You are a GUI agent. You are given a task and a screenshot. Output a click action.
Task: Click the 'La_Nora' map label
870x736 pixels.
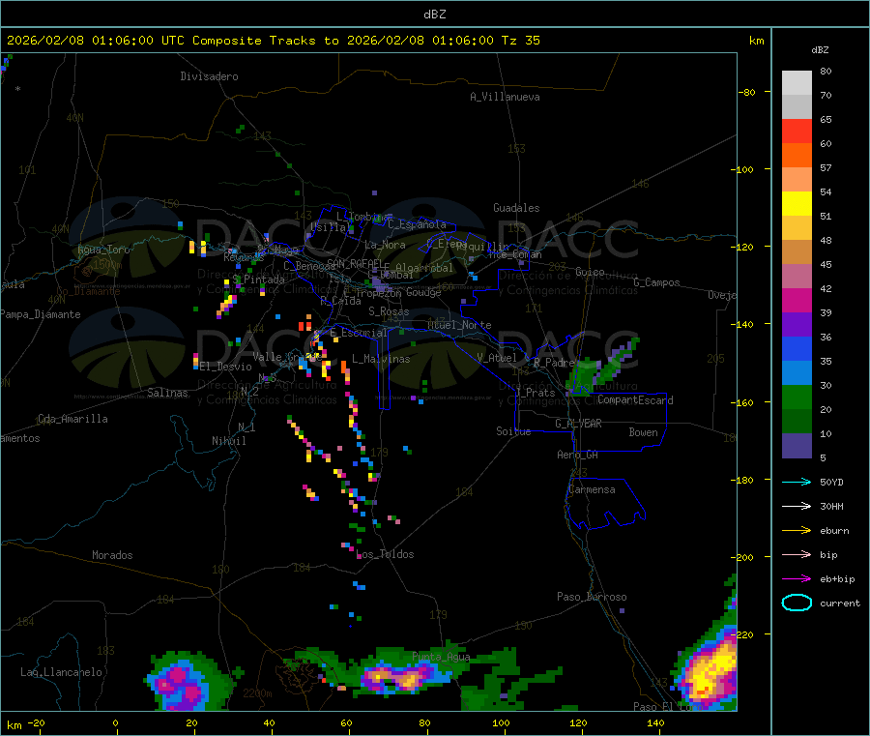[385, 245]
